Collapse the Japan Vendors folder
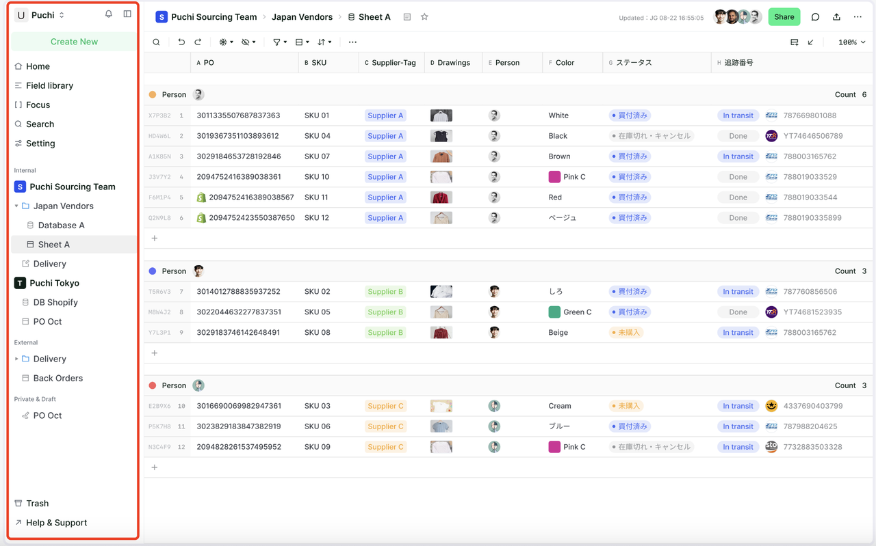This screenshot has height=546, width=876. [16, 206]
